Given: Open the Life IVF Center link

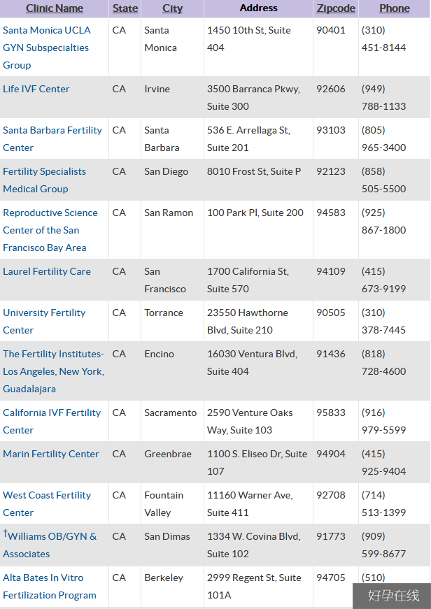Looking at the screenshot, I should pyautogui.click(x=36, y=89).
